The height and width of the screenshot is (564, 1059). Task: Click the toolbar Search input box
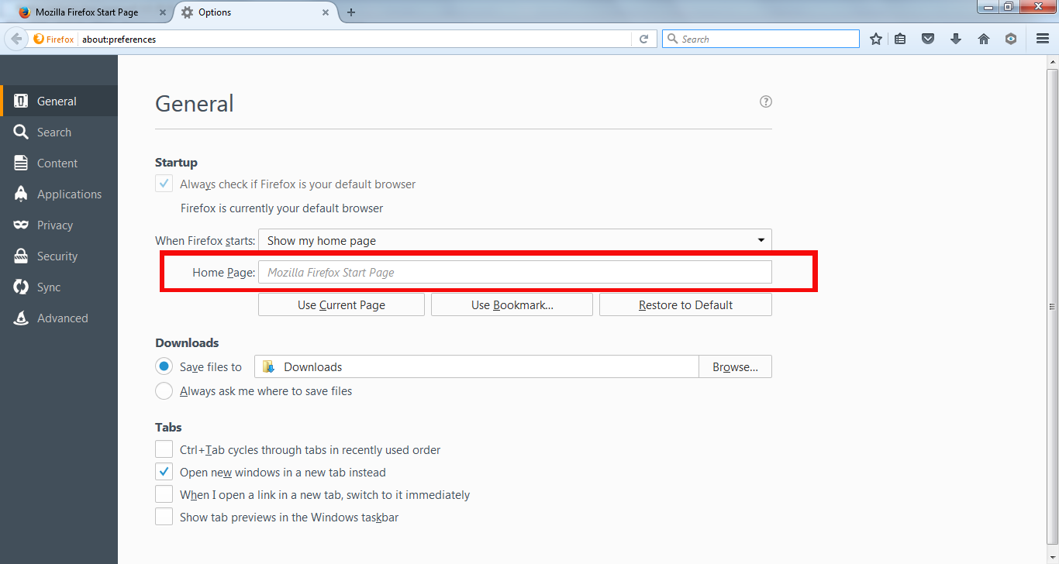tap(761, 39)
